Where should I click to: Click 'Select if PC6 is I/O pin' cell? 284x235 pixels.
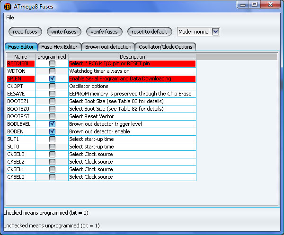tap(133, 63)
